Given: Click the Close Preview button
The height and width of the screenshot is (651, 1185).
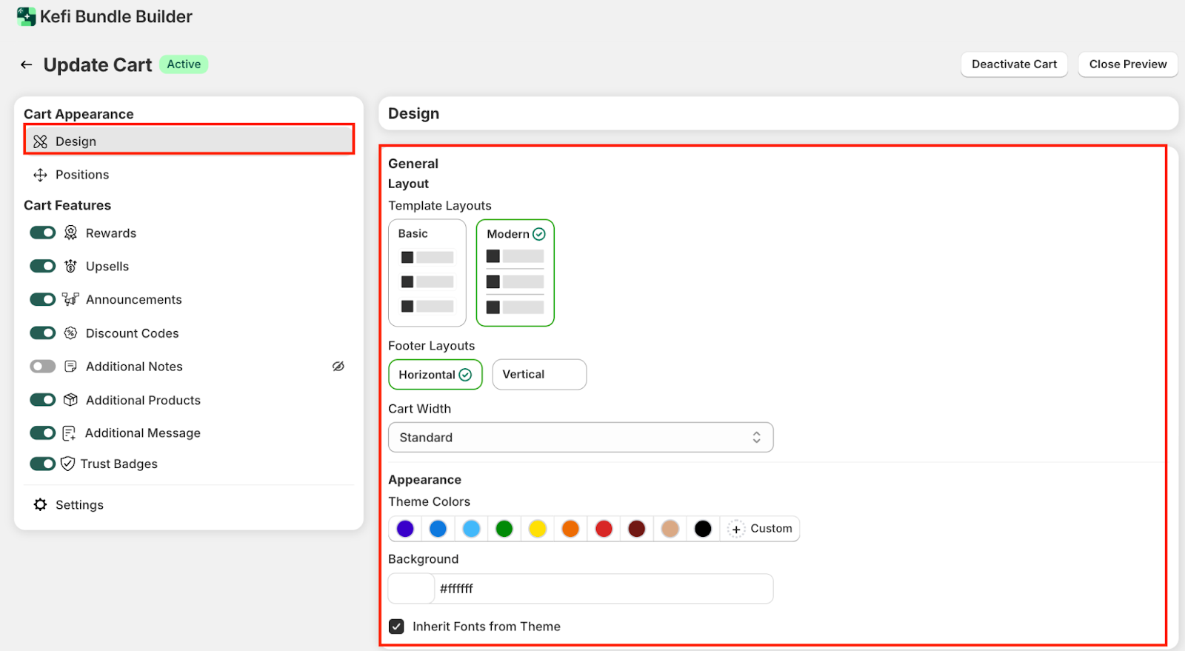Looking at the screenshot, I should (1127, 64).
